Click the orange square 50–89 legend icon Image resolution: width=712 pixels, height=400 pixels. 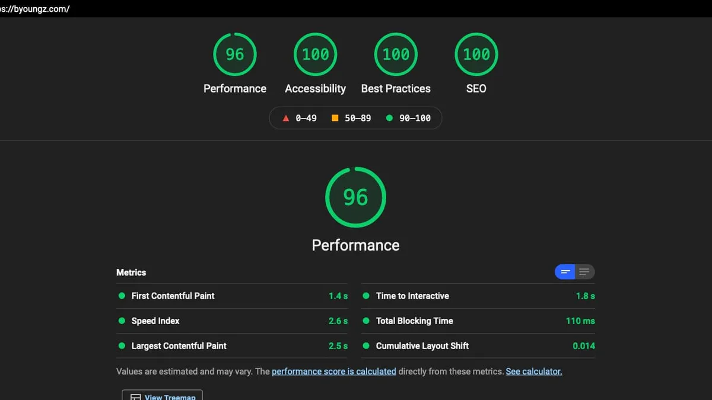335,118
